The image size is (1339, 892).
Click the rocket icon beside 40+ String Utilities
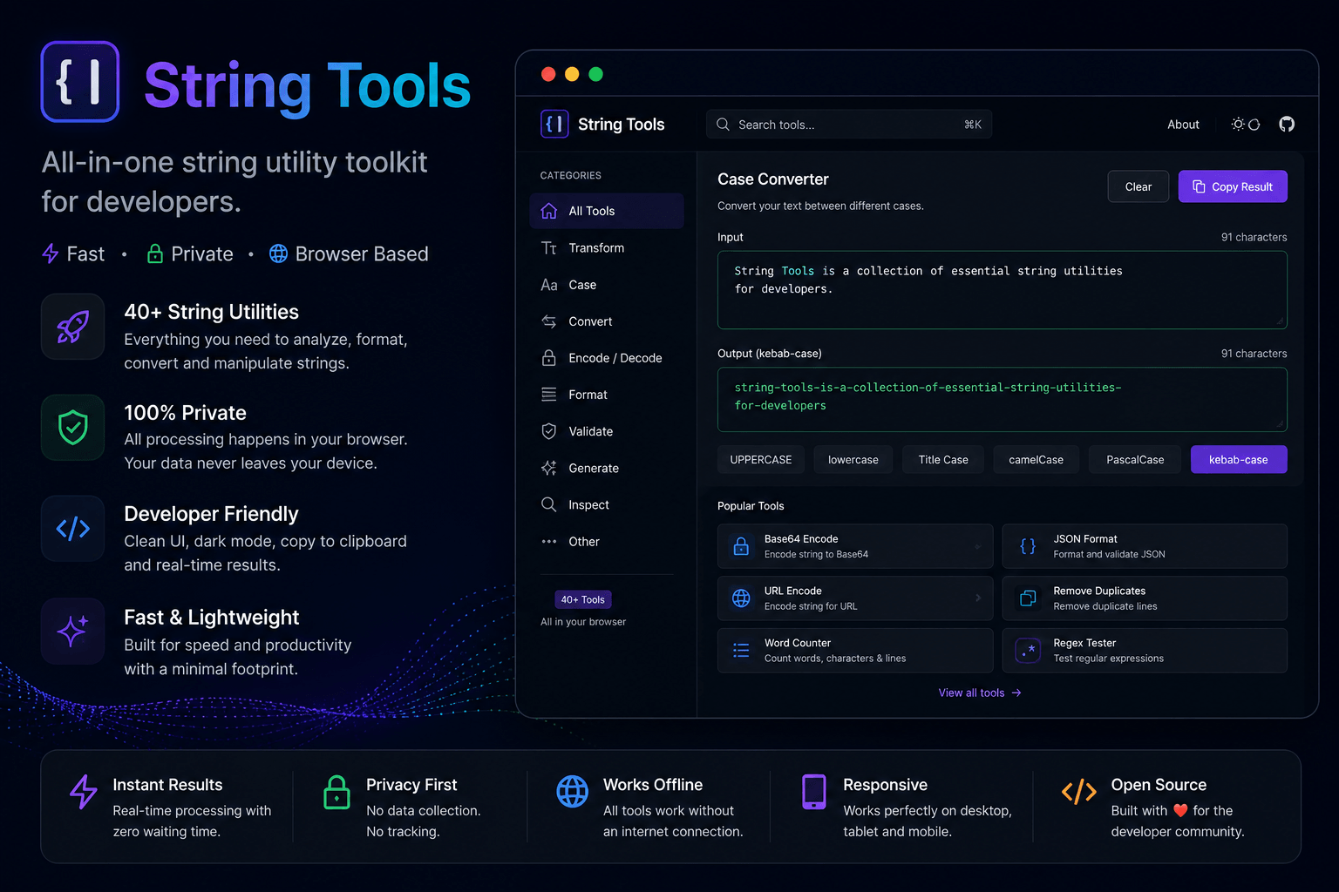click(x=73, y=327)
